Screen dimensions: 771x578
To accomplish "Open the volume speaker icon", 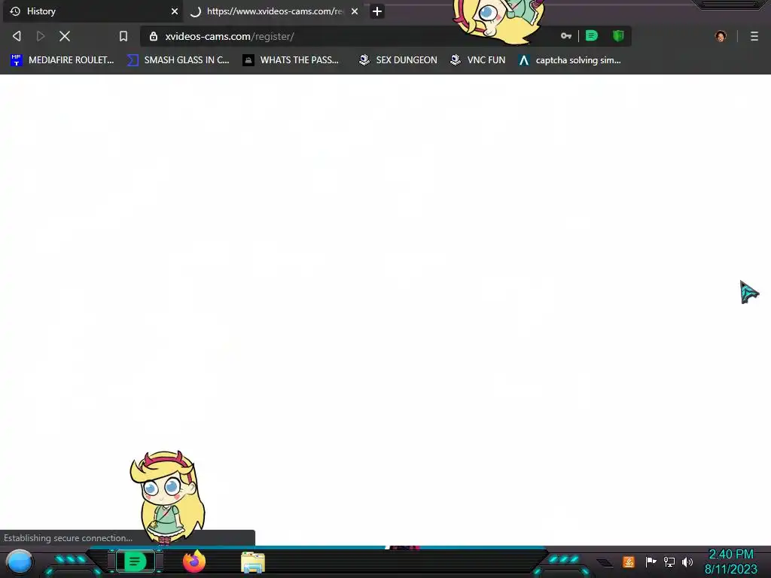I will click(x=687, y=561).
